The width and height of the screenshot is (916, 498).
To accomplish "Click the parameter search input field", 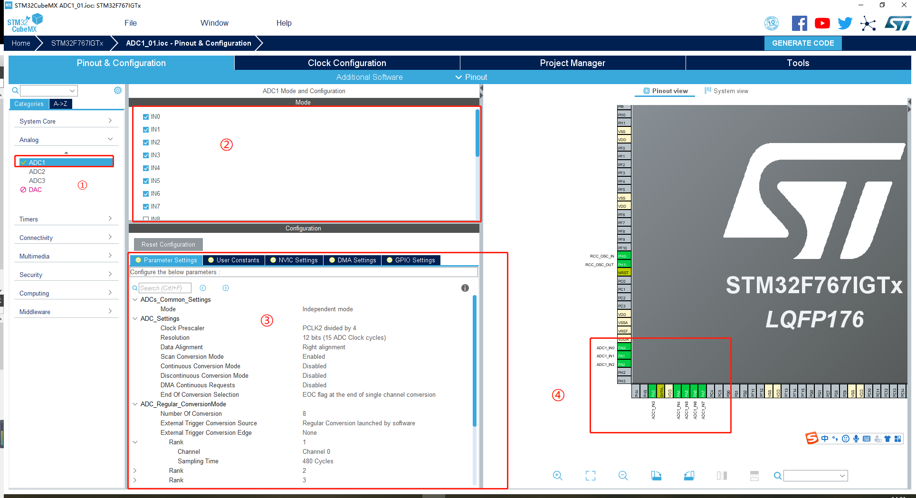I will tap(165, 288).
